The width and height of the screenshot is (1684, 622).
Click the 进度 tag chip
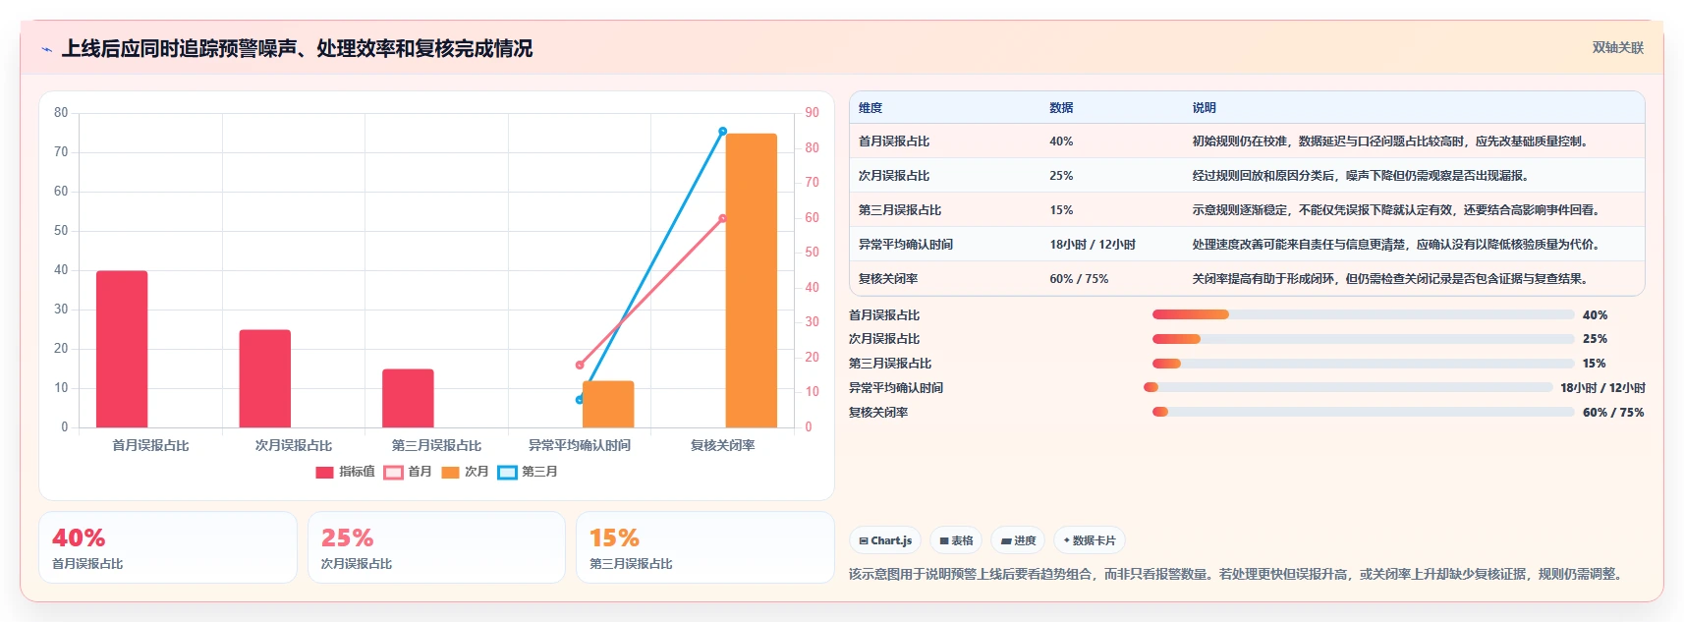pos(1018,540)
